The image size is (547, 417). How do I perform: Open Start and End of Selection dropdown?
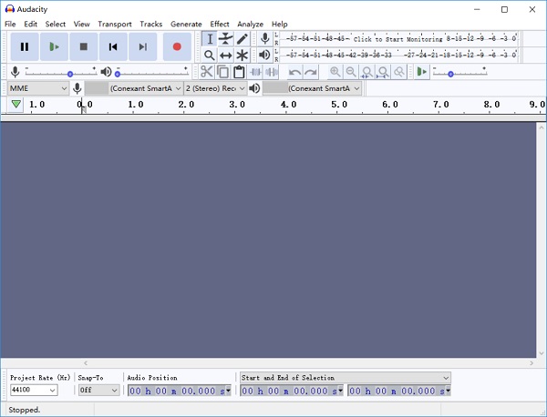tap(346, 378)
